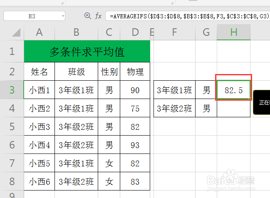Screen dimensions: 270x198
Task: Select column B header
Action: tap(76, 32)
